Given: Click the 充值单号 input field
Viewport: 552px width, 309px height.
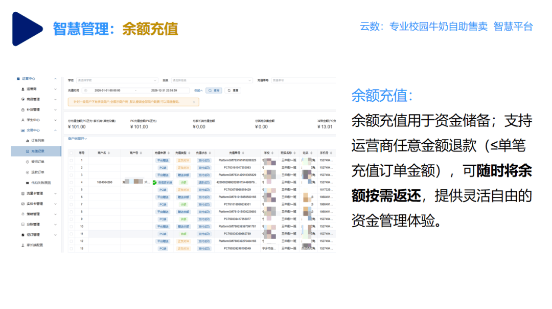Looking at the screenshot, I should [302, 80].
